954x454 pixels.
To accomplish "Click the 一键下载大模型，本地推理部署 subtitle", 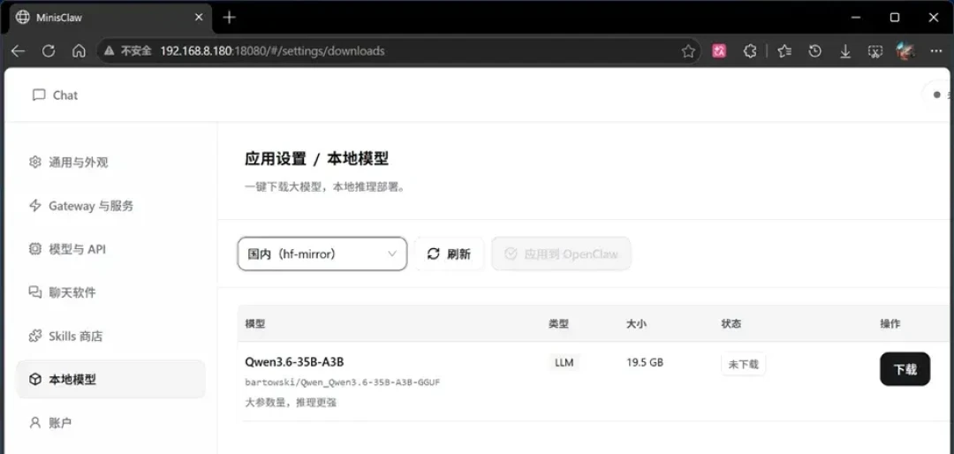I will point(325,187).
